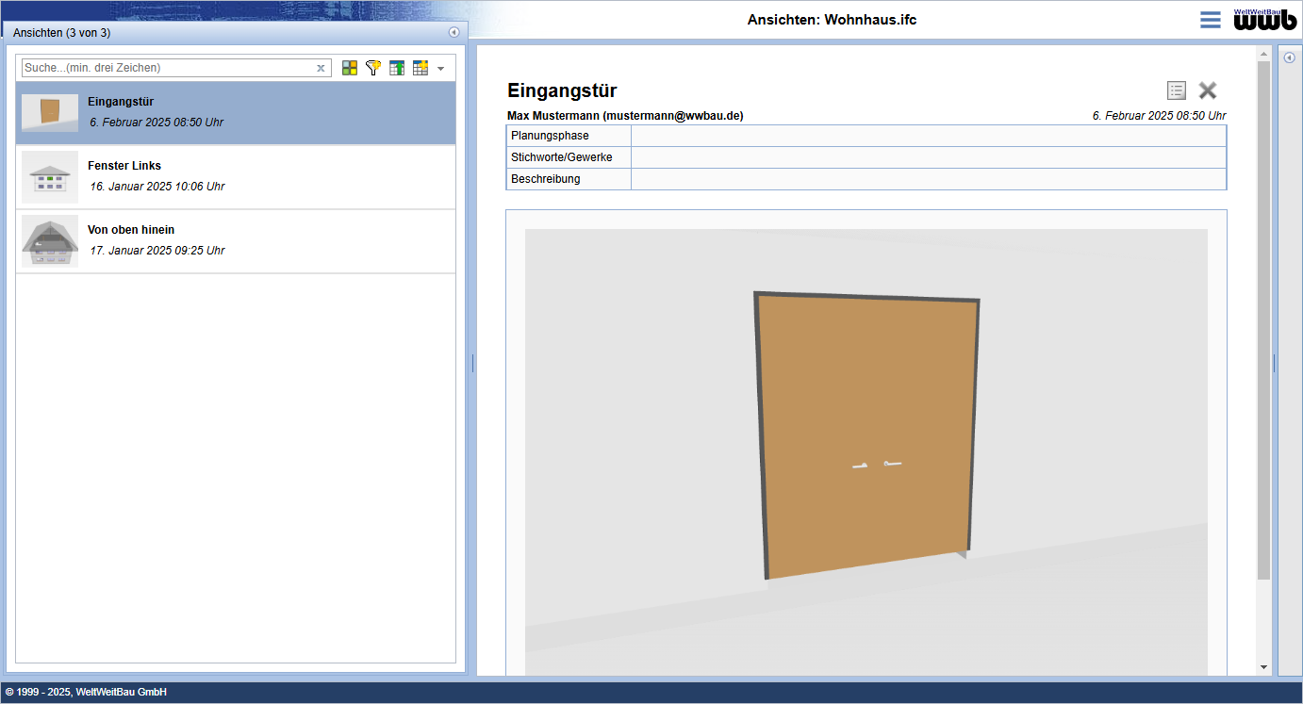Click the left splitter handle between the panels

[x=471, y=363]
